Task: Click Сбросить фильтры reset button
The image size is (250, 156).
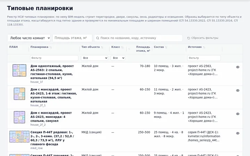Action: (x=203, y=38)
